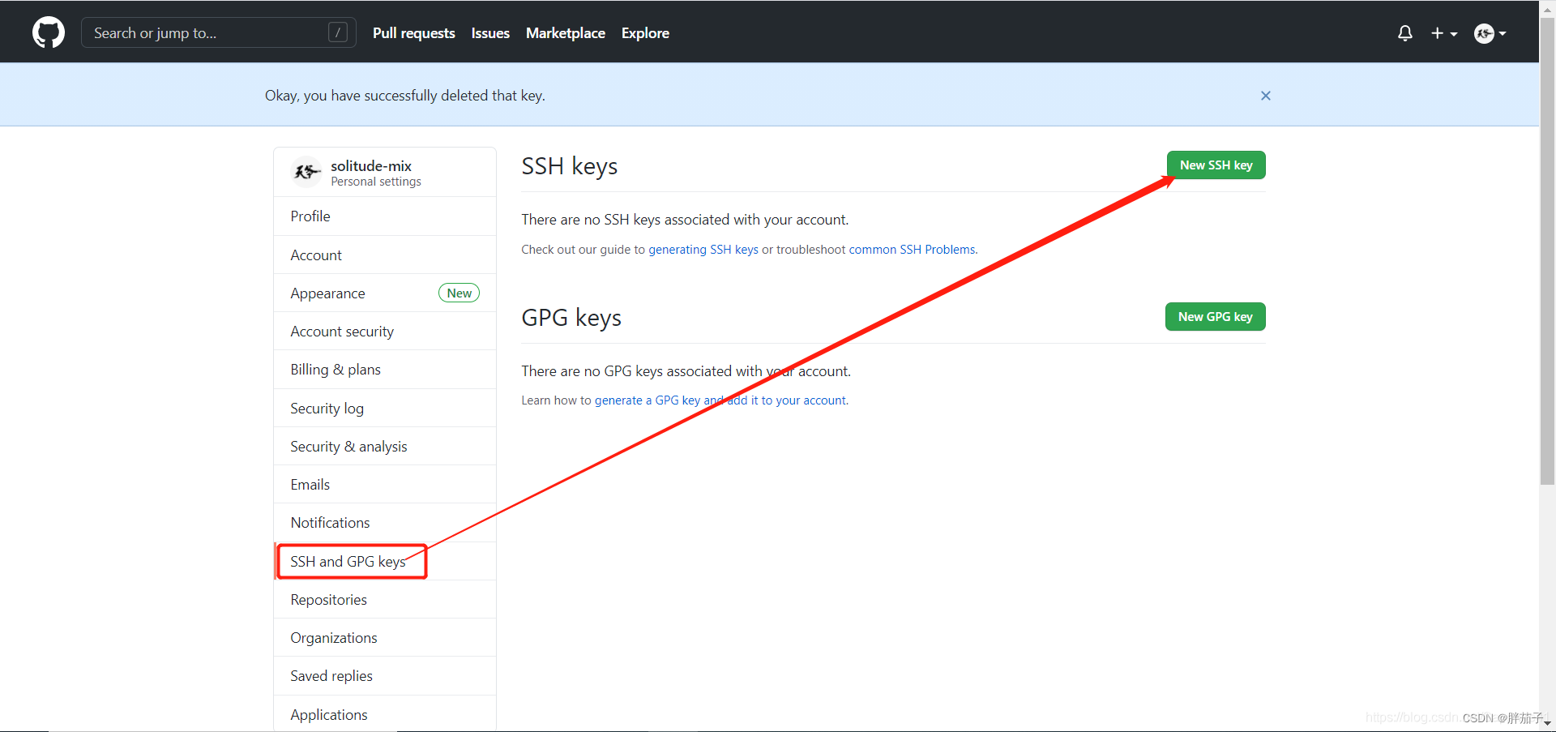This screenshot has height=732, width=1556.
Task: Expand the plus create-new dropdown
Action: 1444,33
